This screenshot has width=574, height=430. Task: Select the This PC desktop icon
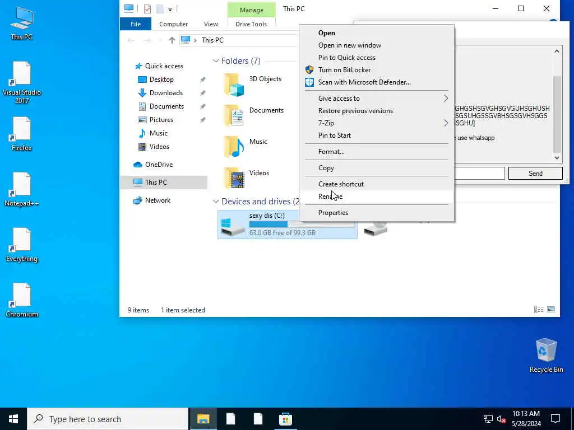point(22,22)
